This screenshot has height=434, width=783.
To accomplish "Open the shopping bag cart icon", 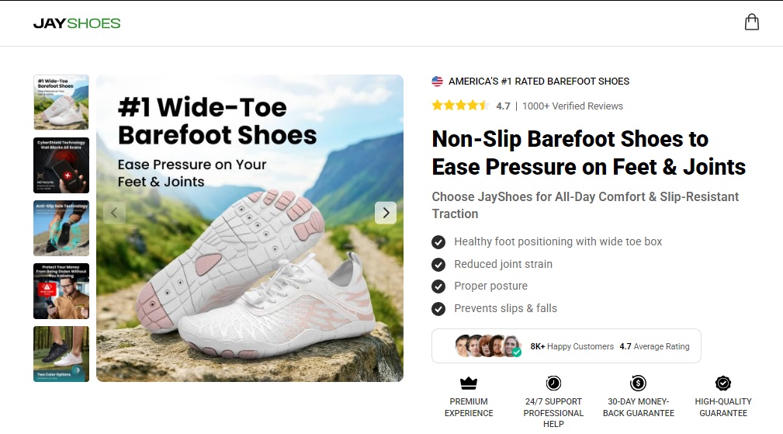I will tap(751, 23).
